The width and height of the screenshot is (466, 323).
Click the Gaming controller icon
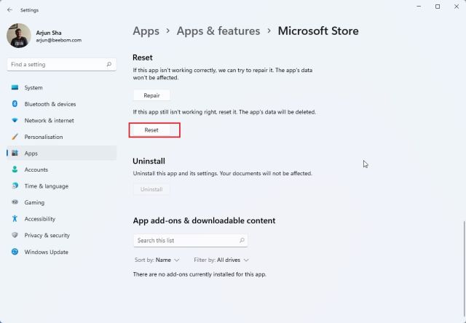15,202
